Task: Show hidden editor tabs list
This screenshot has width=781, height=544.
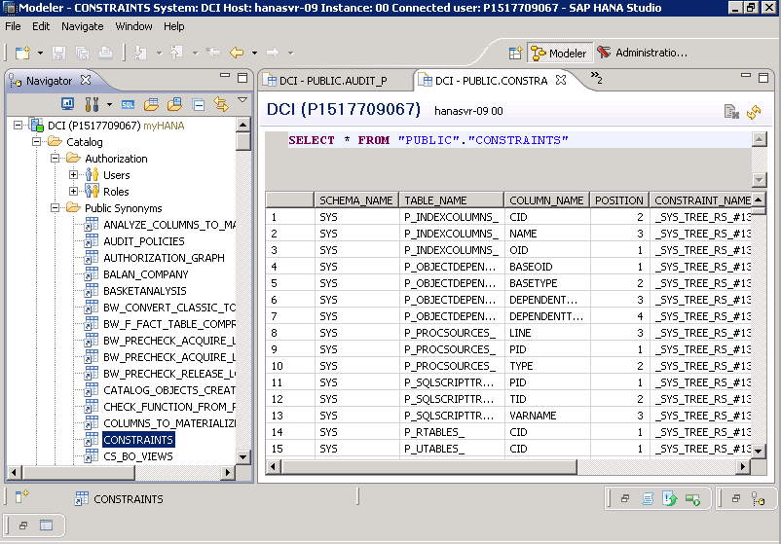Action: (595, 79)
